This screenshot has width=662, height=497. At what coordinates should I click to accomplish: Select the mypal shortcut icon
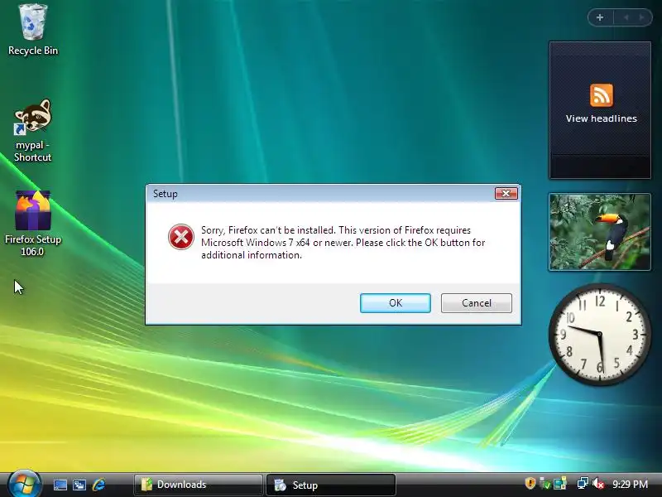(32, 131)
